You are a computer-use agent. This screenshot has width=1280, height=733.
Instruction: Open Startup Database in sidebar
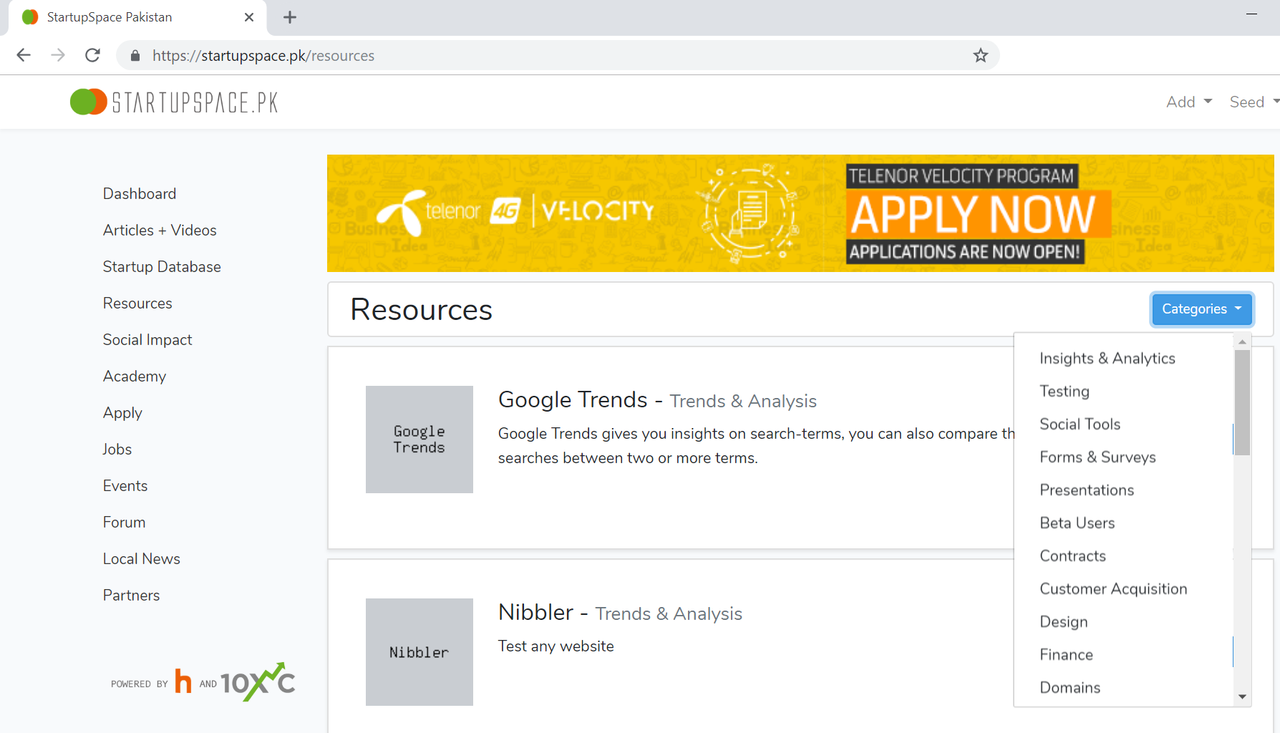pyautogui.click(x=162, y=267)
